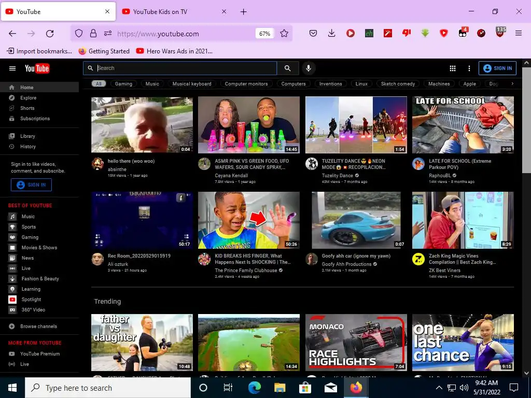Open Shorts in sidebar
531x398 pixels.
click(x=39, y=108)
